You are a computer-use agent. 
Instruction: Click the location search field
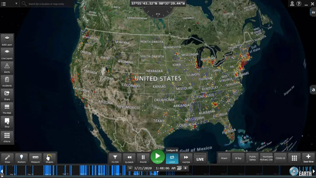pos(49,4)
